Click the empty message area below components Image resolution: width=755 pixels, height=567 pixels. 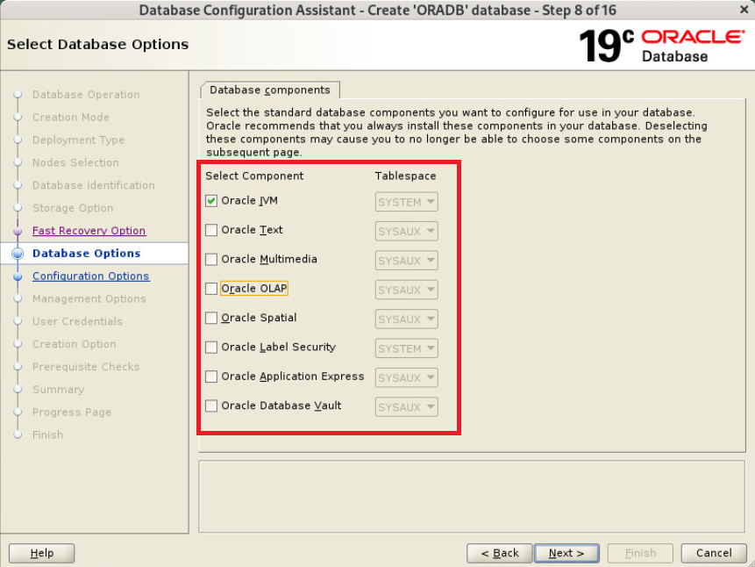(x=472, y=497)
